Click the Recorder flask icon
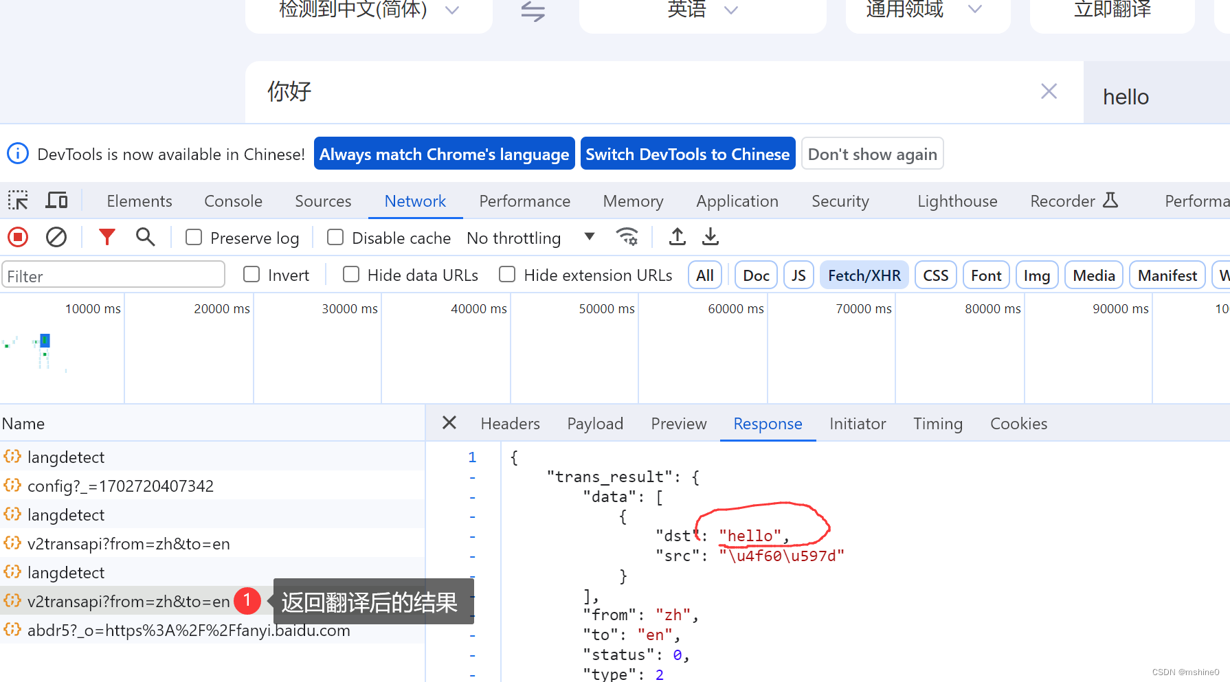The image size is (1230, 682). click(x=1110, y=201)
